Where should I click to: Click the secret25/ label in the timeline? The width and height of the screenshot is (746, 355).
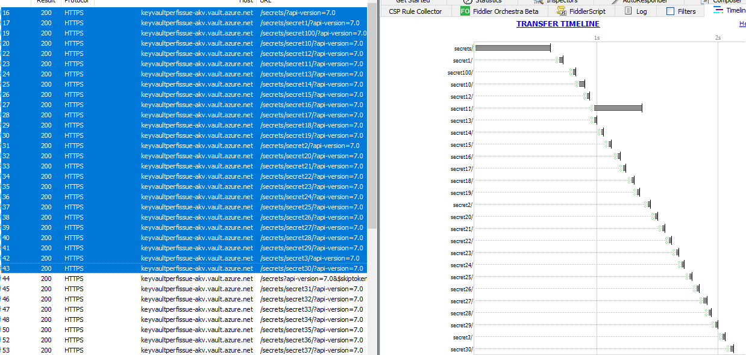click(462, 277)
